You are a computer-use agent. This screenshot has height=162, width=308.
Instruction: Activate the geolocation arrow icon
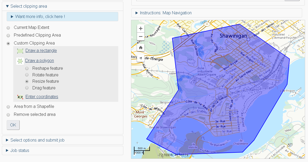click(x=141, y=59)
